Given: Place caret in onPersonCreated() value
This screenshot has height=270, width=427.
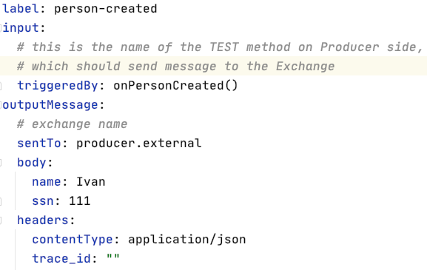Looking at the screenshot, I should point(175,86).
